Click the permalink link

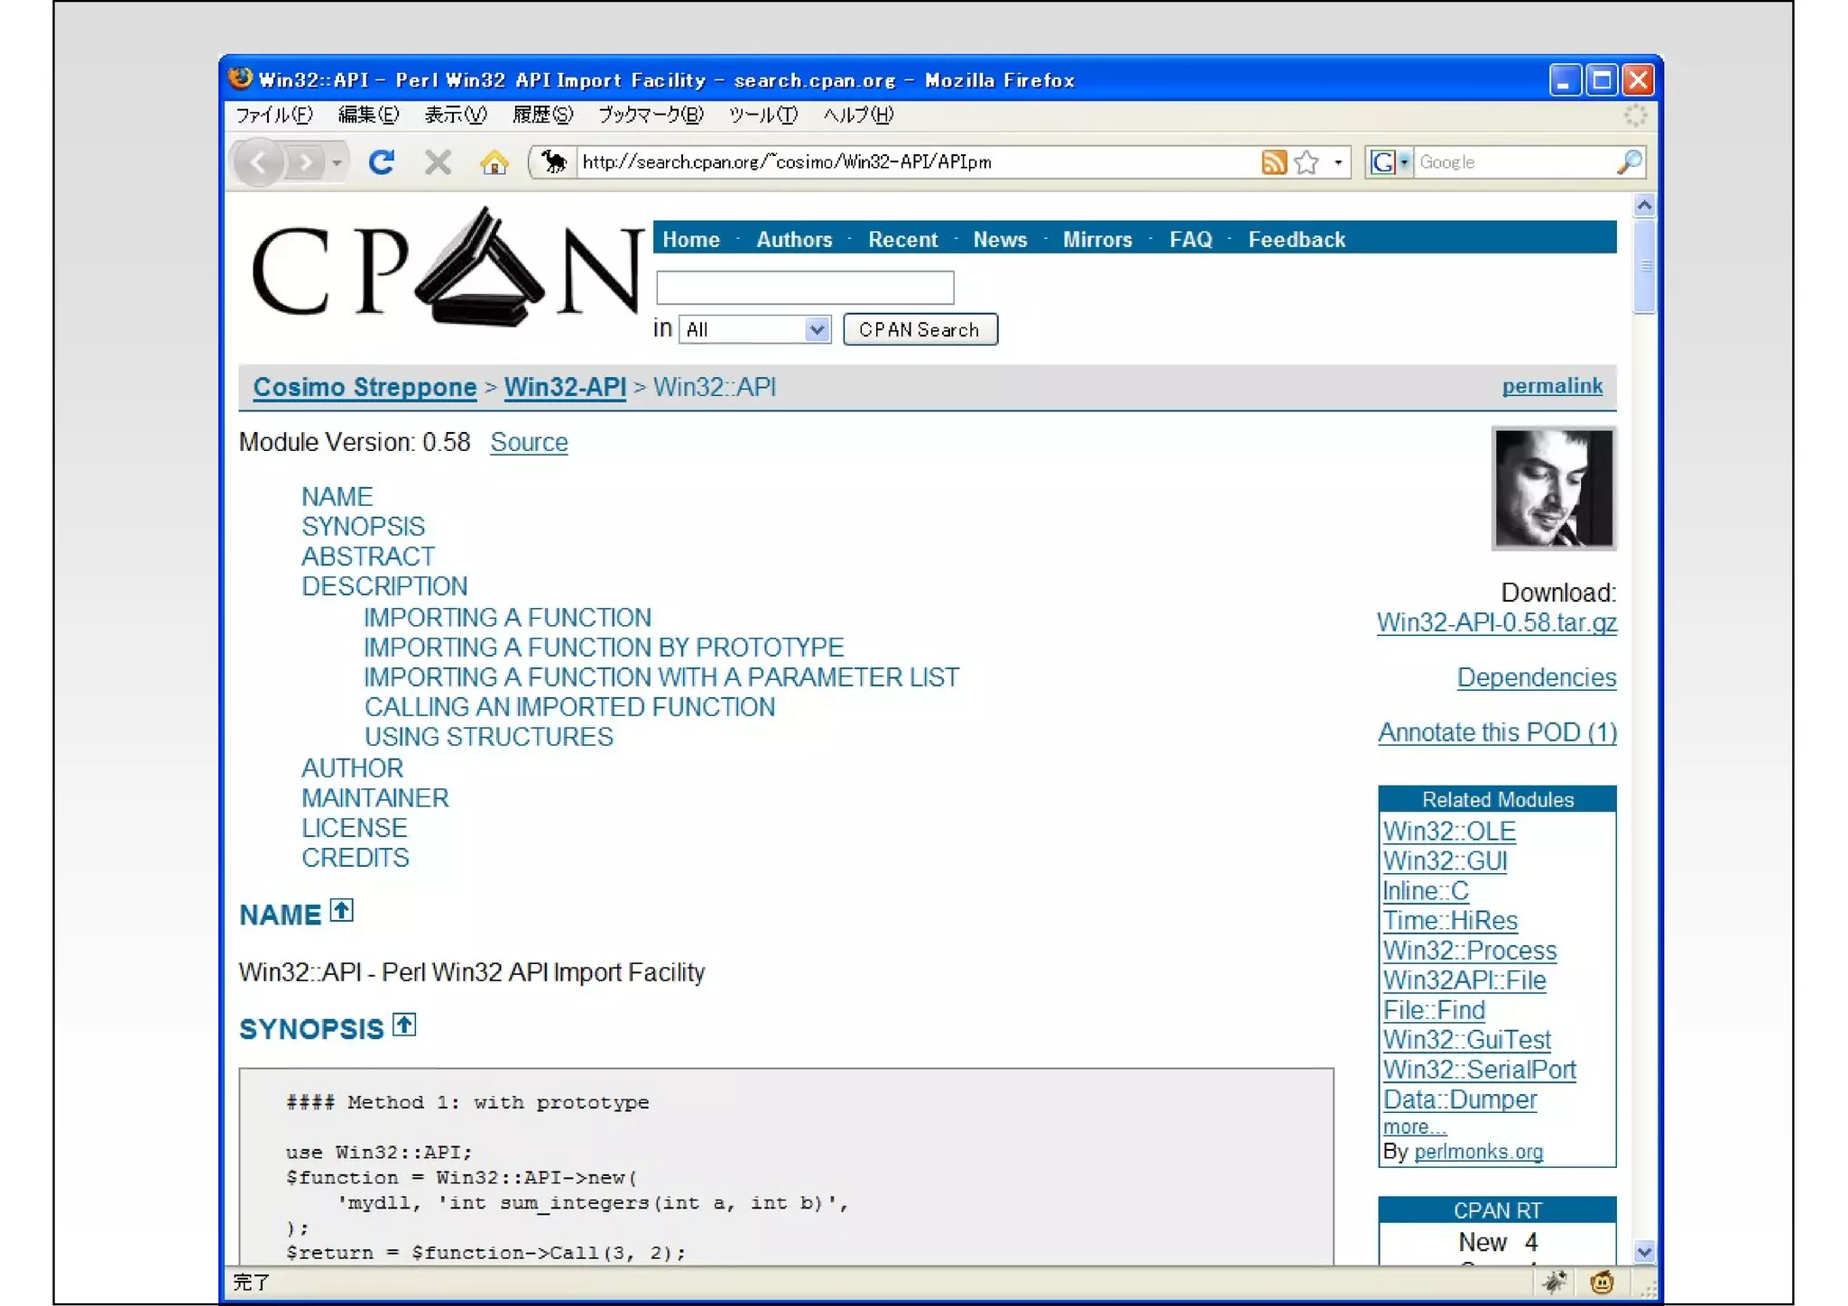[x=1552, y=386]
